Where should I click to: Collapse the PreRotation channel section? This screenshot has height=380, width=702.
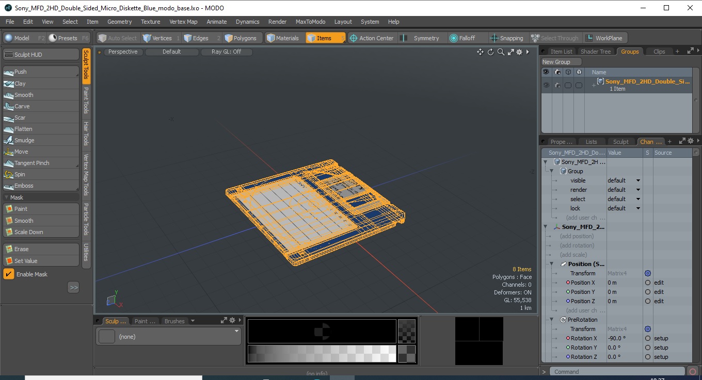pyautogui.click(x=551, y=320)
